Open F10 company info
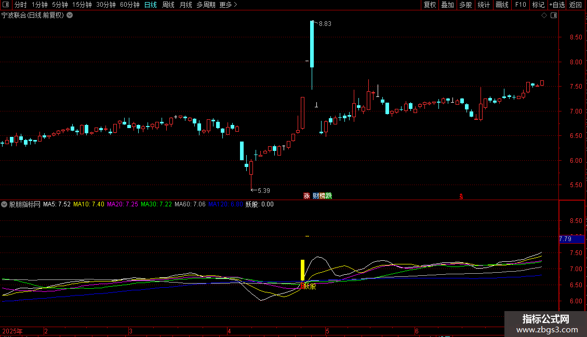Image resolution: width=587 pixels, height=337 pixels. point(521,5)
